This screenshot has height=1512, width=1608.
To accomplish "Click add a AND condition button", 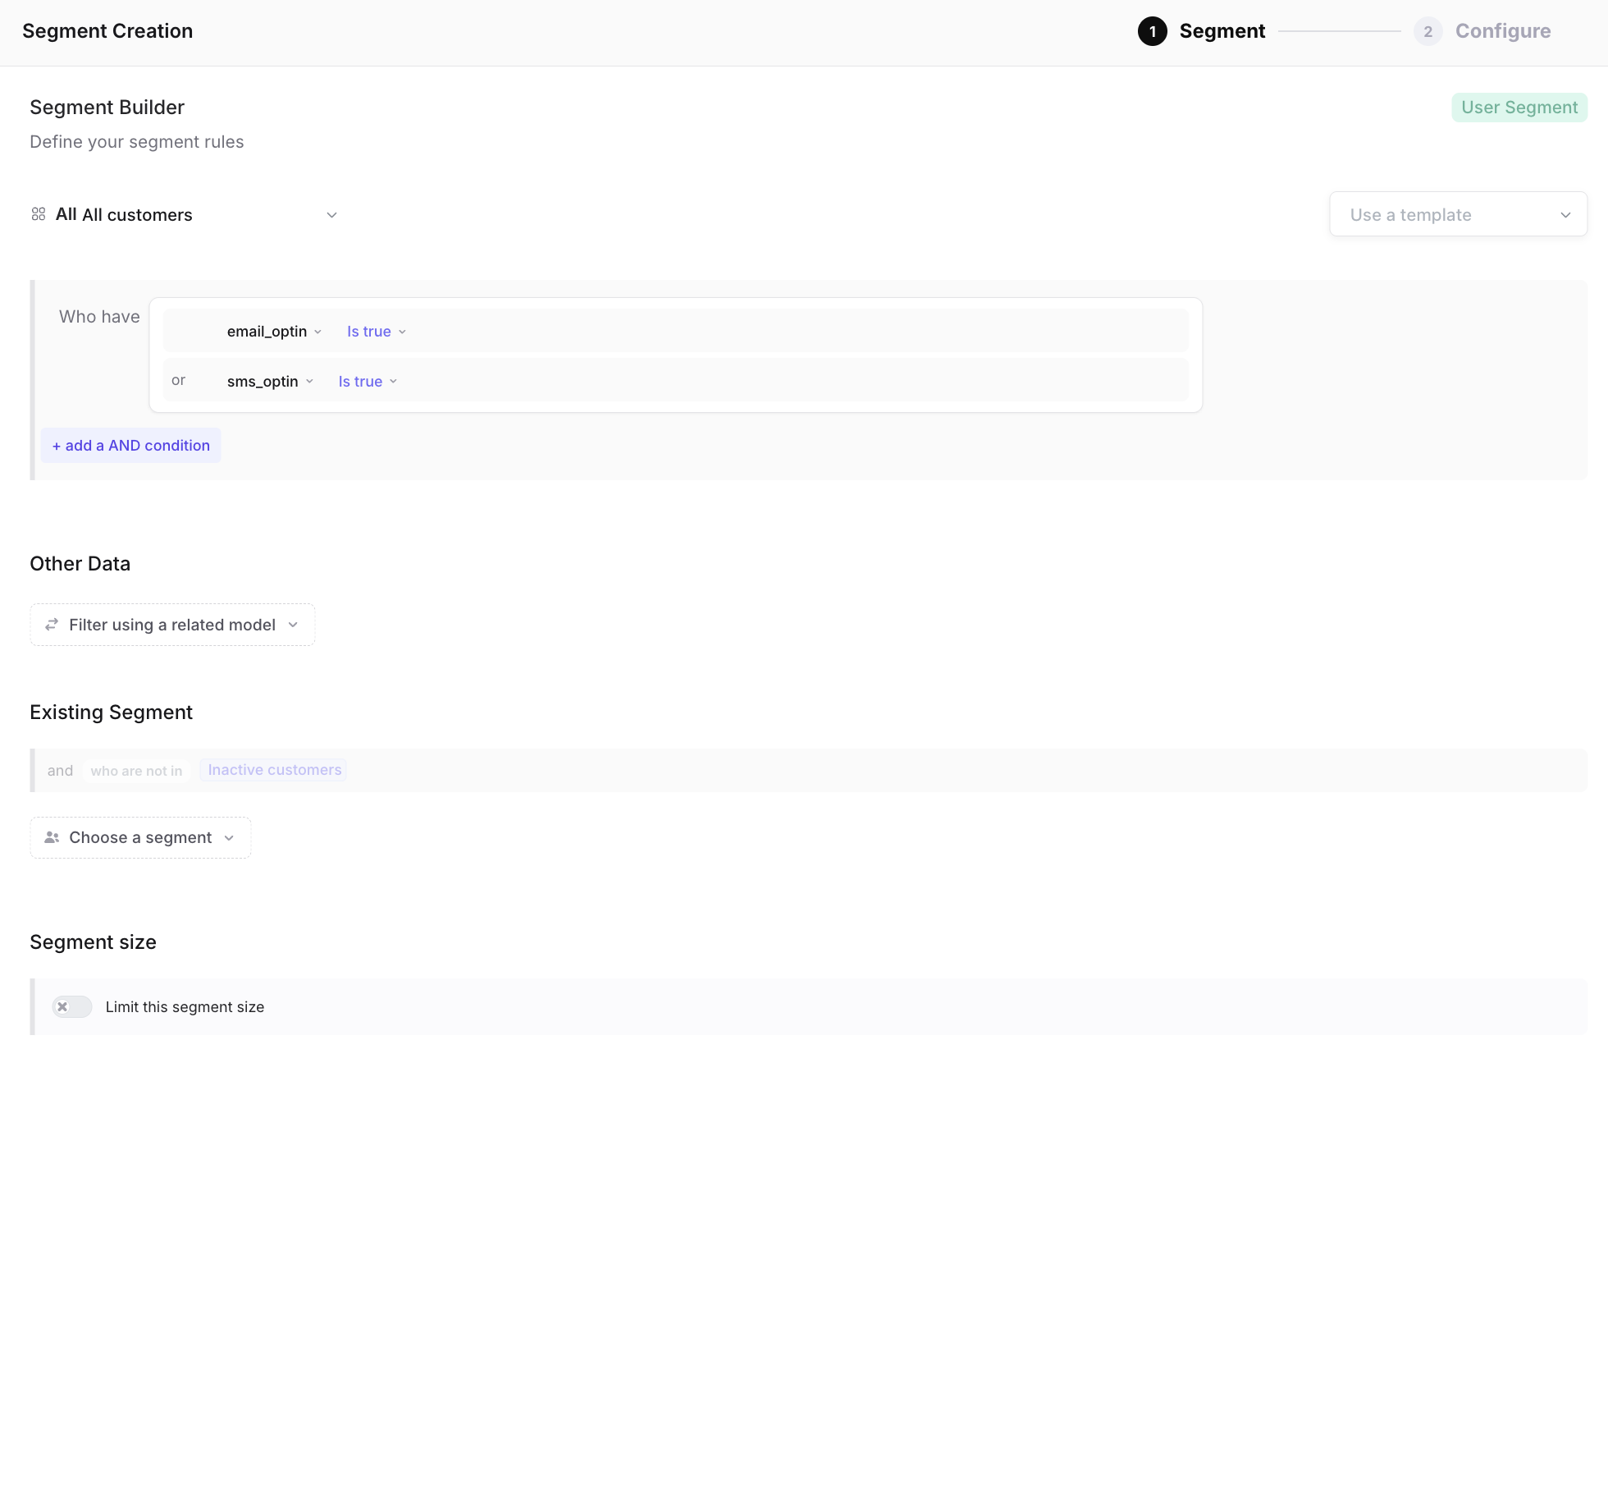I will tap(131, 445).
